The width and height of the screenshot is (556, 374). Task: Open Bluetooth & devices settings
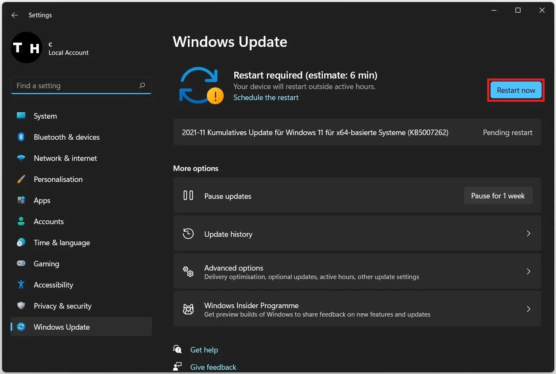81,137
